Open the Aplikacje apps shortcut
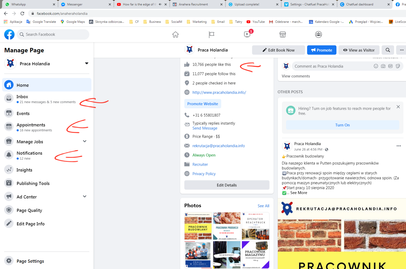The width and height of the screenshot is (406, 269). coord(13,22)
